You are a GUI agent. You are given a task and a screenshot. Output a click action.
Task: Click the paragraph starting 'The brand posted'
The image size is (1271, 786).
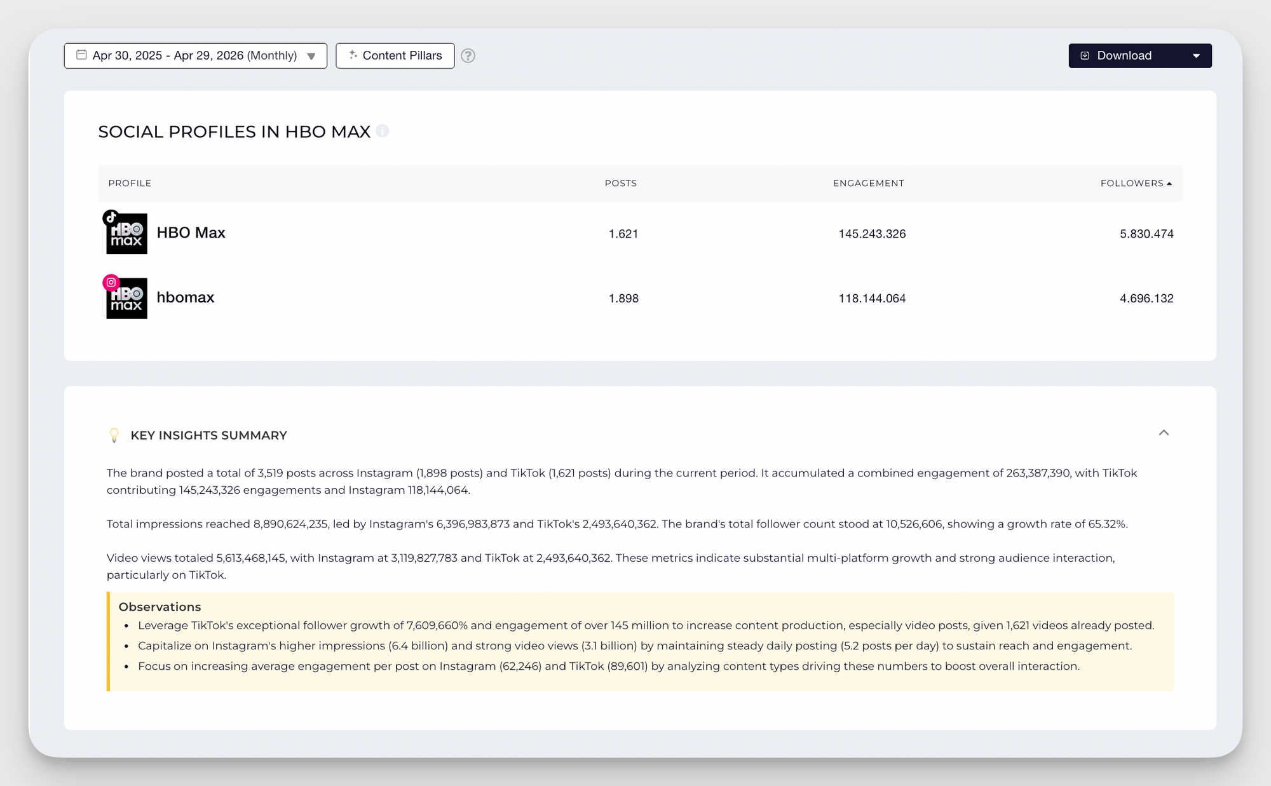click(622, 482)
